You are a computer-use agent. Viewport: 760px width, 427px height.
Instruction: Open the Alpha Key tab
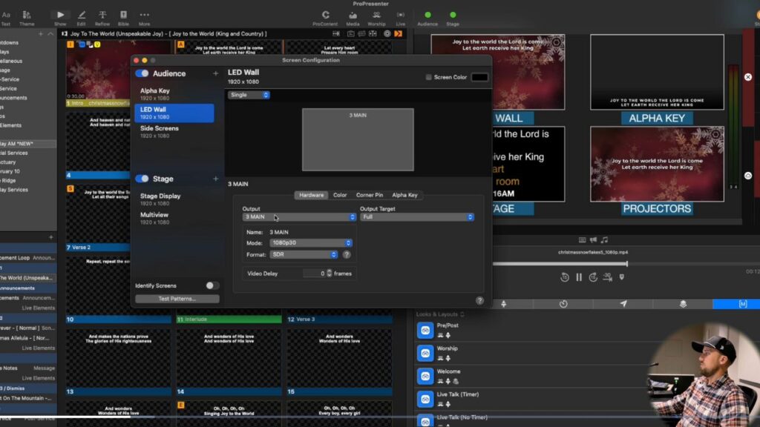pos(404,195)
